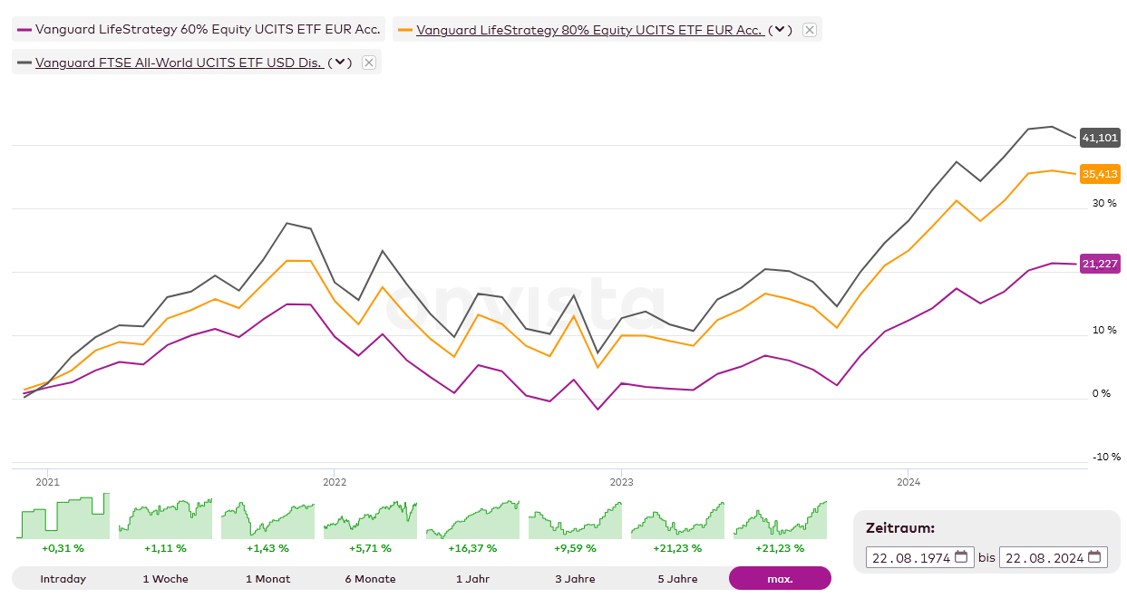Select the max. time range button
The height and width of the screenshot is (598, 1127).
(x=780, y=579)
